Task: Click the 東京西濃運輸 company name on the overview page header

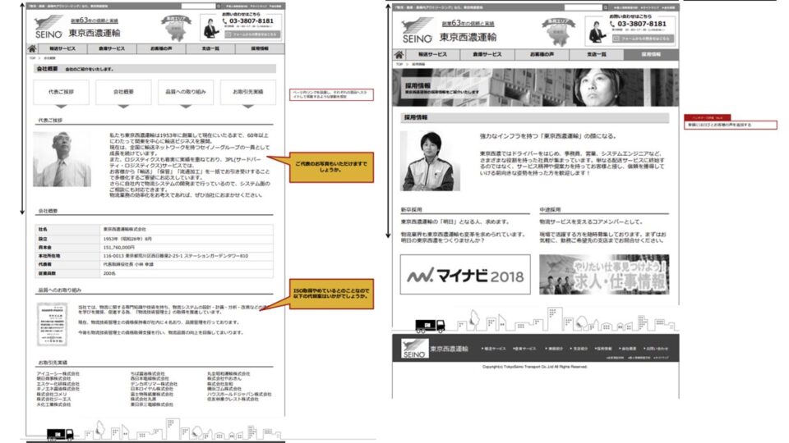Action: (x=95, y=33)
